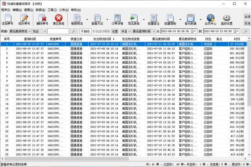Click the horizontal scrollbar thumb
This screenshot has height=167, width=251.
pos(67,159)
